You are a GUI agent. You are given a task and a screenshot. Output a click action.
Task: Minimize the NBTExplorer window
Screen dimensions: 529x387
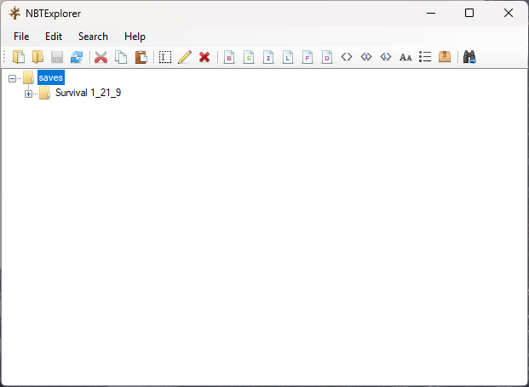431,13
